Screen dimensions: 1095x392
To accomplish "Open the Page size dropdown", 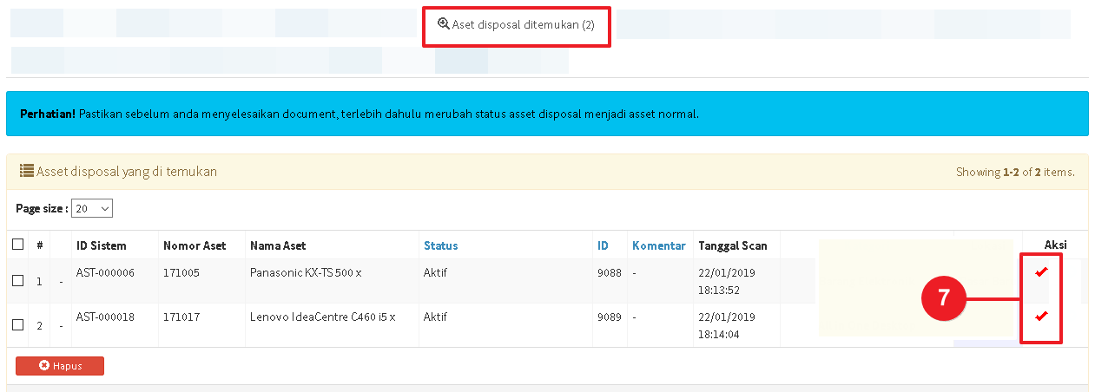I will coord(93,209).
